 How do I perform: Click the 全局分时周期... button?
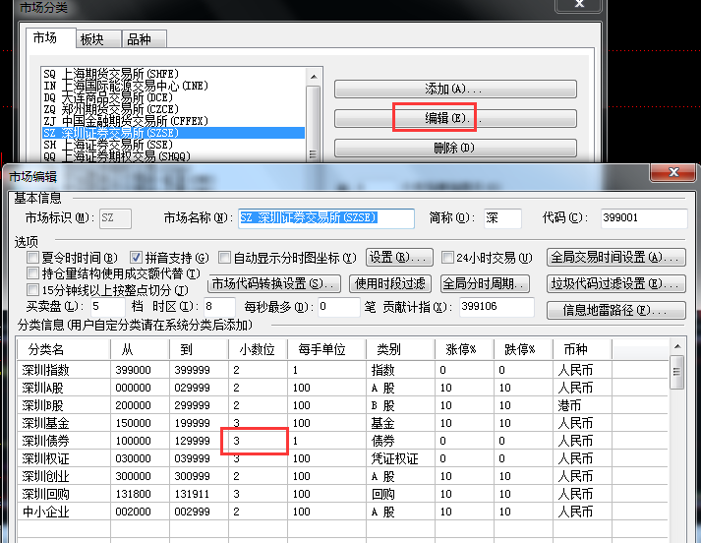[x=485, y=283]
